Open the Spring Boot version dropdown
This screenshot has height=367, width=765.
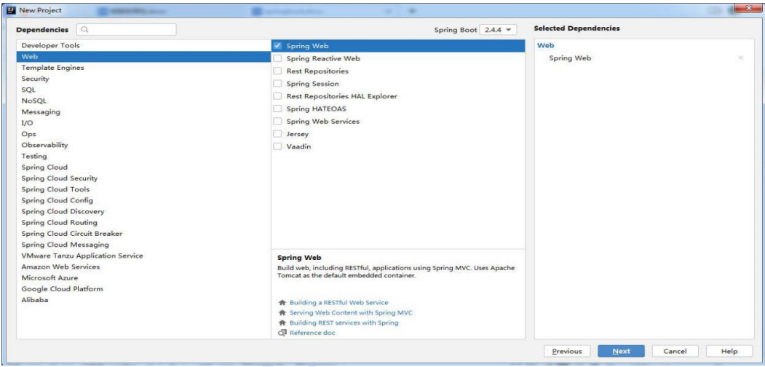(498, 31)
